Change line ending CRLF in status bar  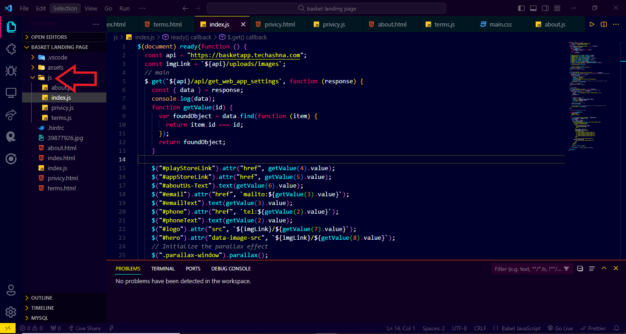click(x=480, y=328)
